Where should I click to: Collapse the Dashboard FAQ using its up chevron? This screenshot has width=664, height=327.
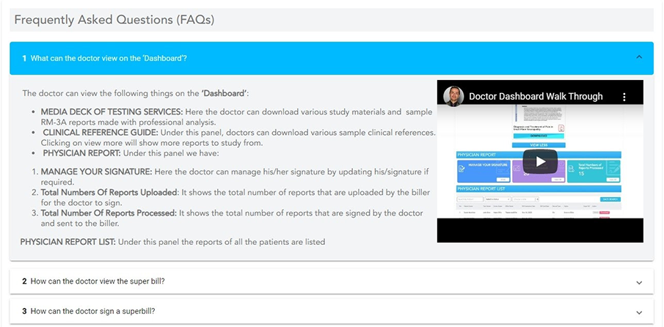click(x=639, y=57)
